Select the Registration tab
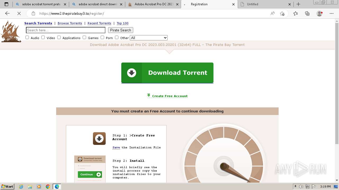This screenshot has width=339, height=190. (209, 4)
